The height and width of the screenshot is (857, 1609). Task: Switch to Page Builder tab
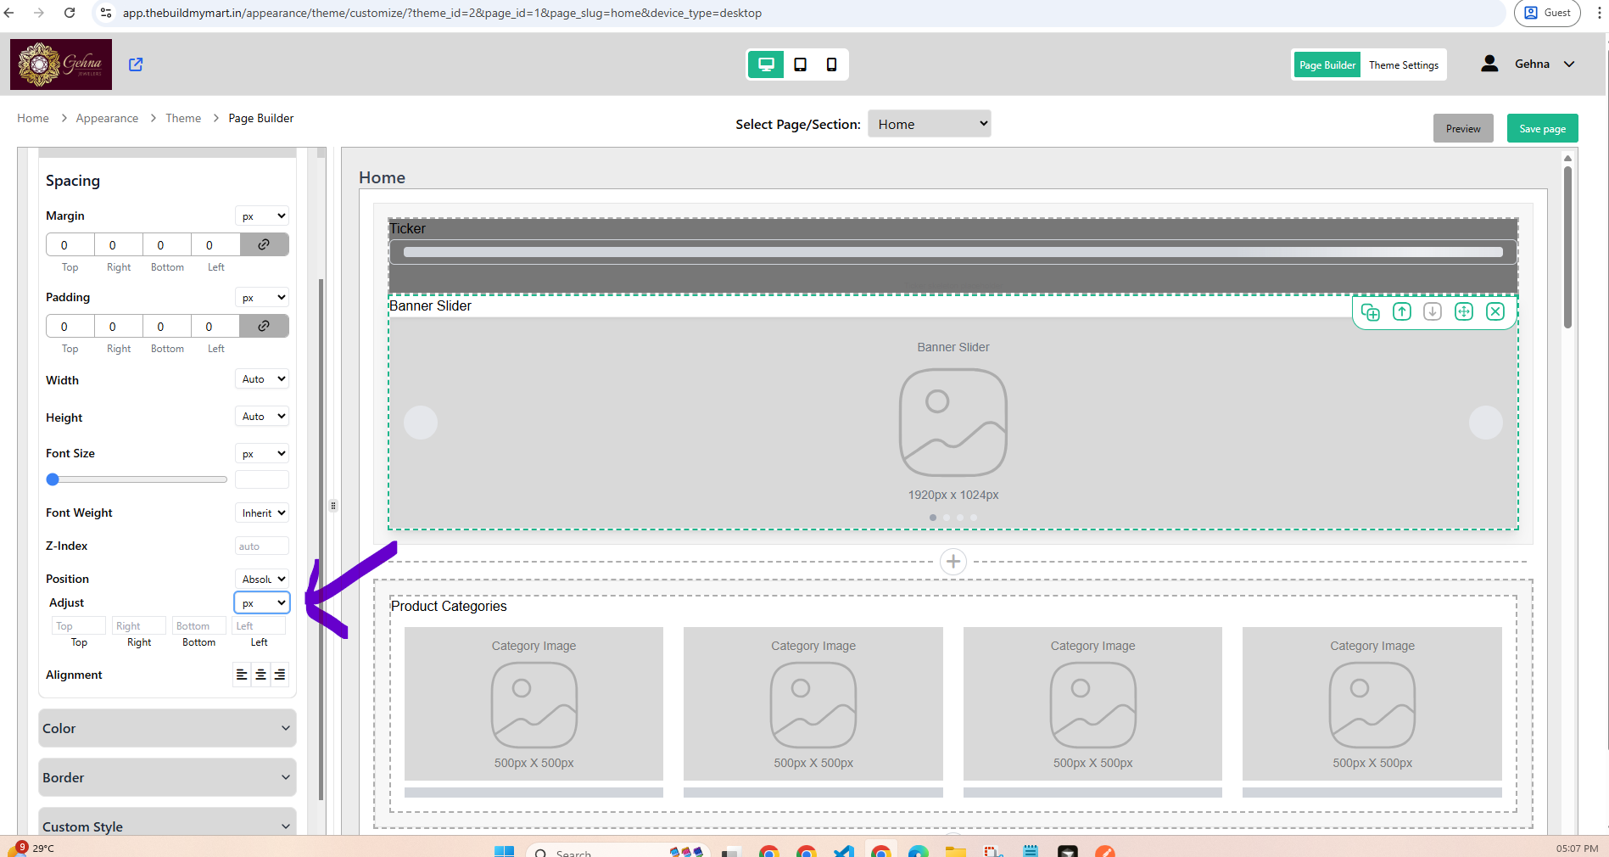[x=1327, y=64]
